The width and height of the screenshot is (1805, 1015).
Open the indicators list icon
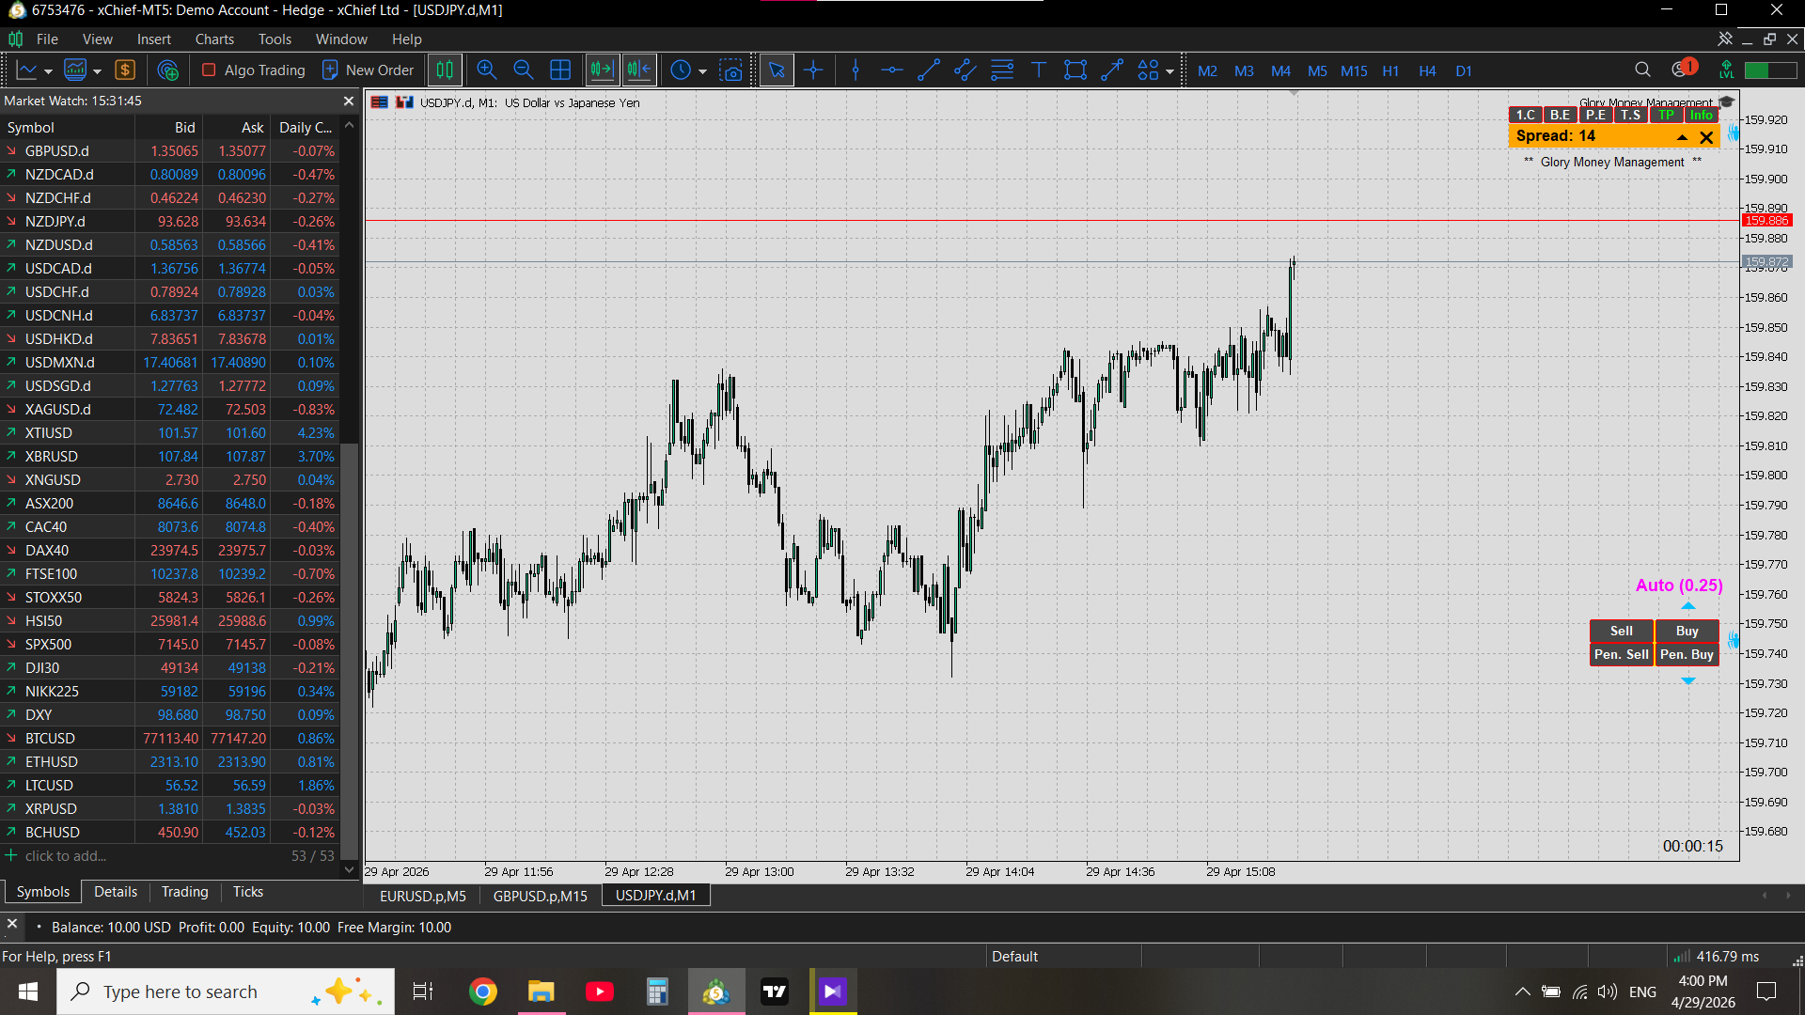pos(75,70)
